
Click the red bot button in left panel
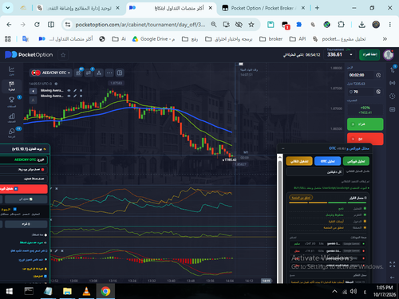23,189
